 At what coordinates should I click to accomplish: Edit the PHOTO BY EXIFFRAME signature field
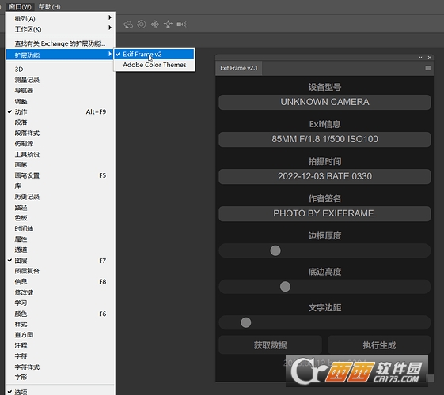point(324,213)
